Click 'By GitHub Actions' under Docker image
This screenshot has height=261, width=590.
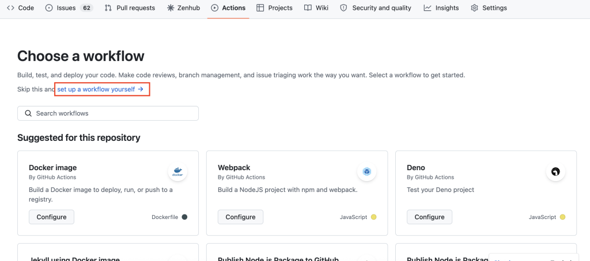(52, 177)
